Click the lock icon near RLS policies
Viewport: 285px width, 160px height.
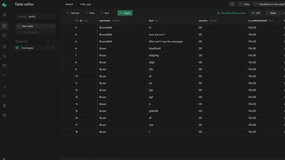pos(218,13)
